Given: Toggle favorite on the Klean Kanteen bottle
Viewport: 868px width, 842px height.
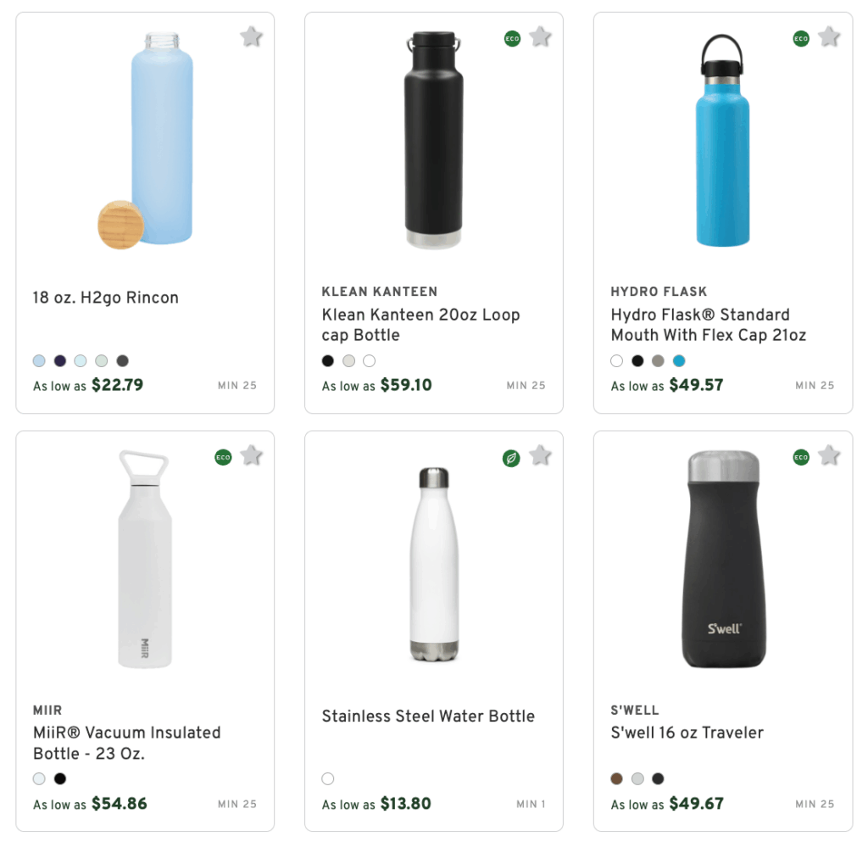Looking at the screenshot, I should point(540,37).
